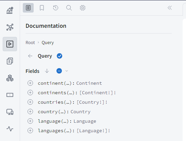Collapse the documentation panel with double chevron
Viewport: 186px width, 141px height.
(x=170, y=8)
